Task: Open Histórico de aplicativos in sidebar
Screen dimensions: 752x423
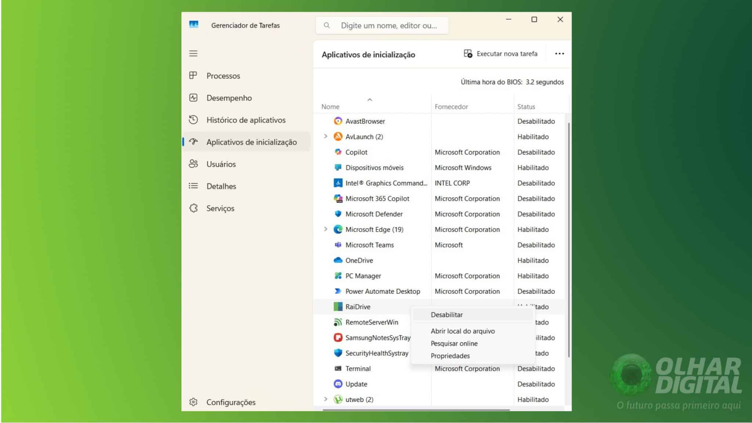Action: [x=193, y=120]
